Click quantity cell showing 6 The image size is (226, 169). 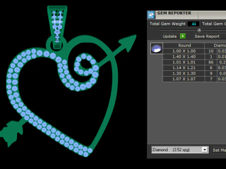[211, 68]
